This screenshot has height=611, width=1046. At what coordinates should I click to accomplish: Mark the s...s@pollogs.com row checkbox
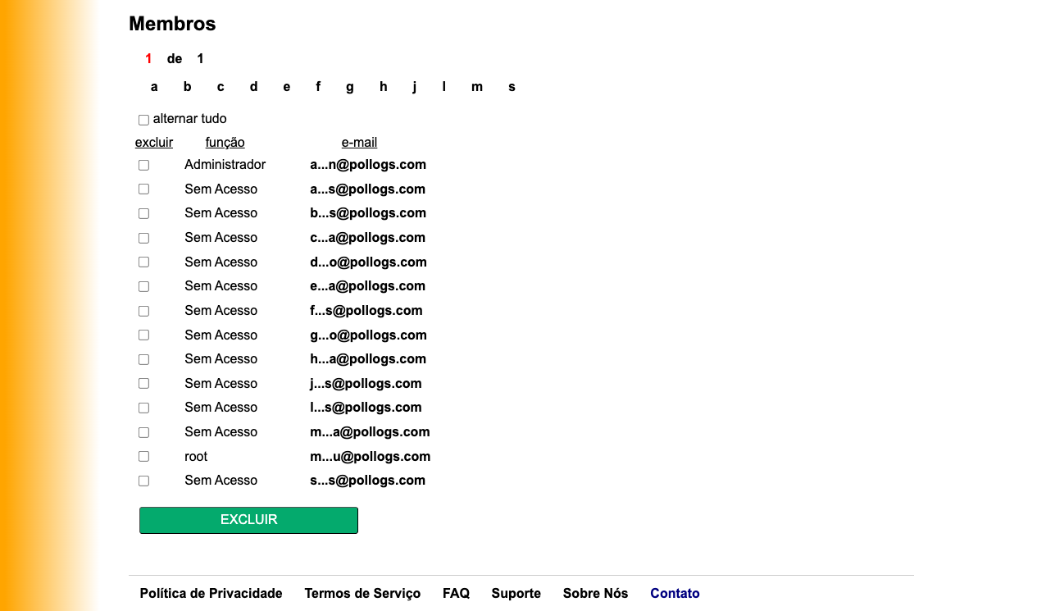tap(143, 481)
